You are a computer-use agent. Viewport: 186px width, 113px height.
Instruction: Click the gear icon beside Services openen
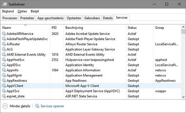point(37,106)
